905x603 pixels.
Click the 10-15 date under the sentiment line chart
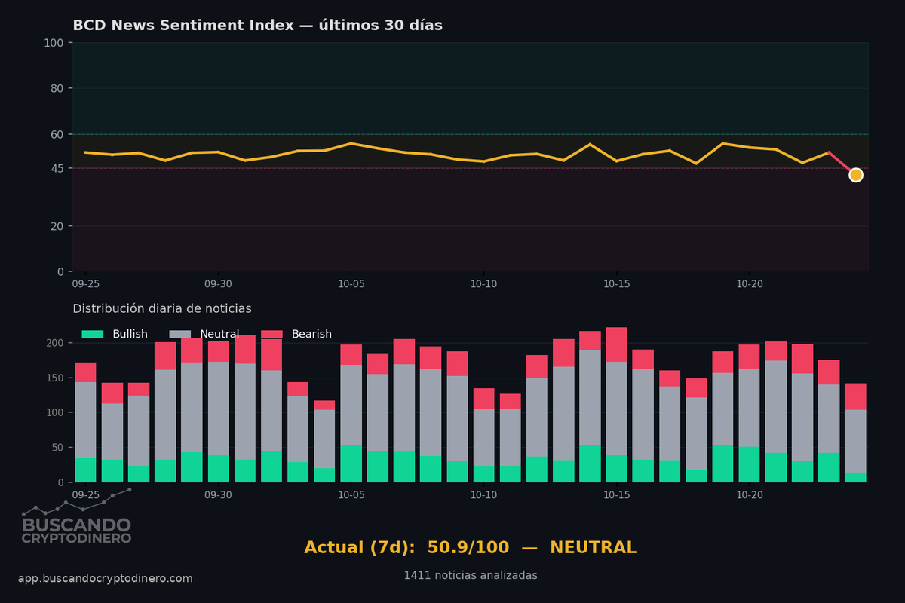click(x=616, y=284)
